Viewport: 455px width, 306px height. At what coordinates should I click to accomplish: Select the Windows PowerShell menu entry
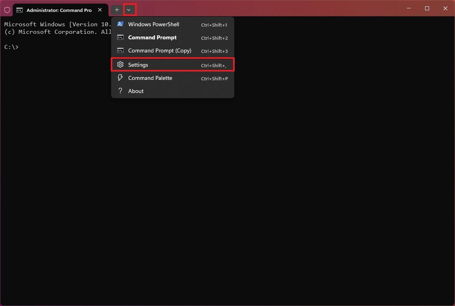(x=153, y=24)
